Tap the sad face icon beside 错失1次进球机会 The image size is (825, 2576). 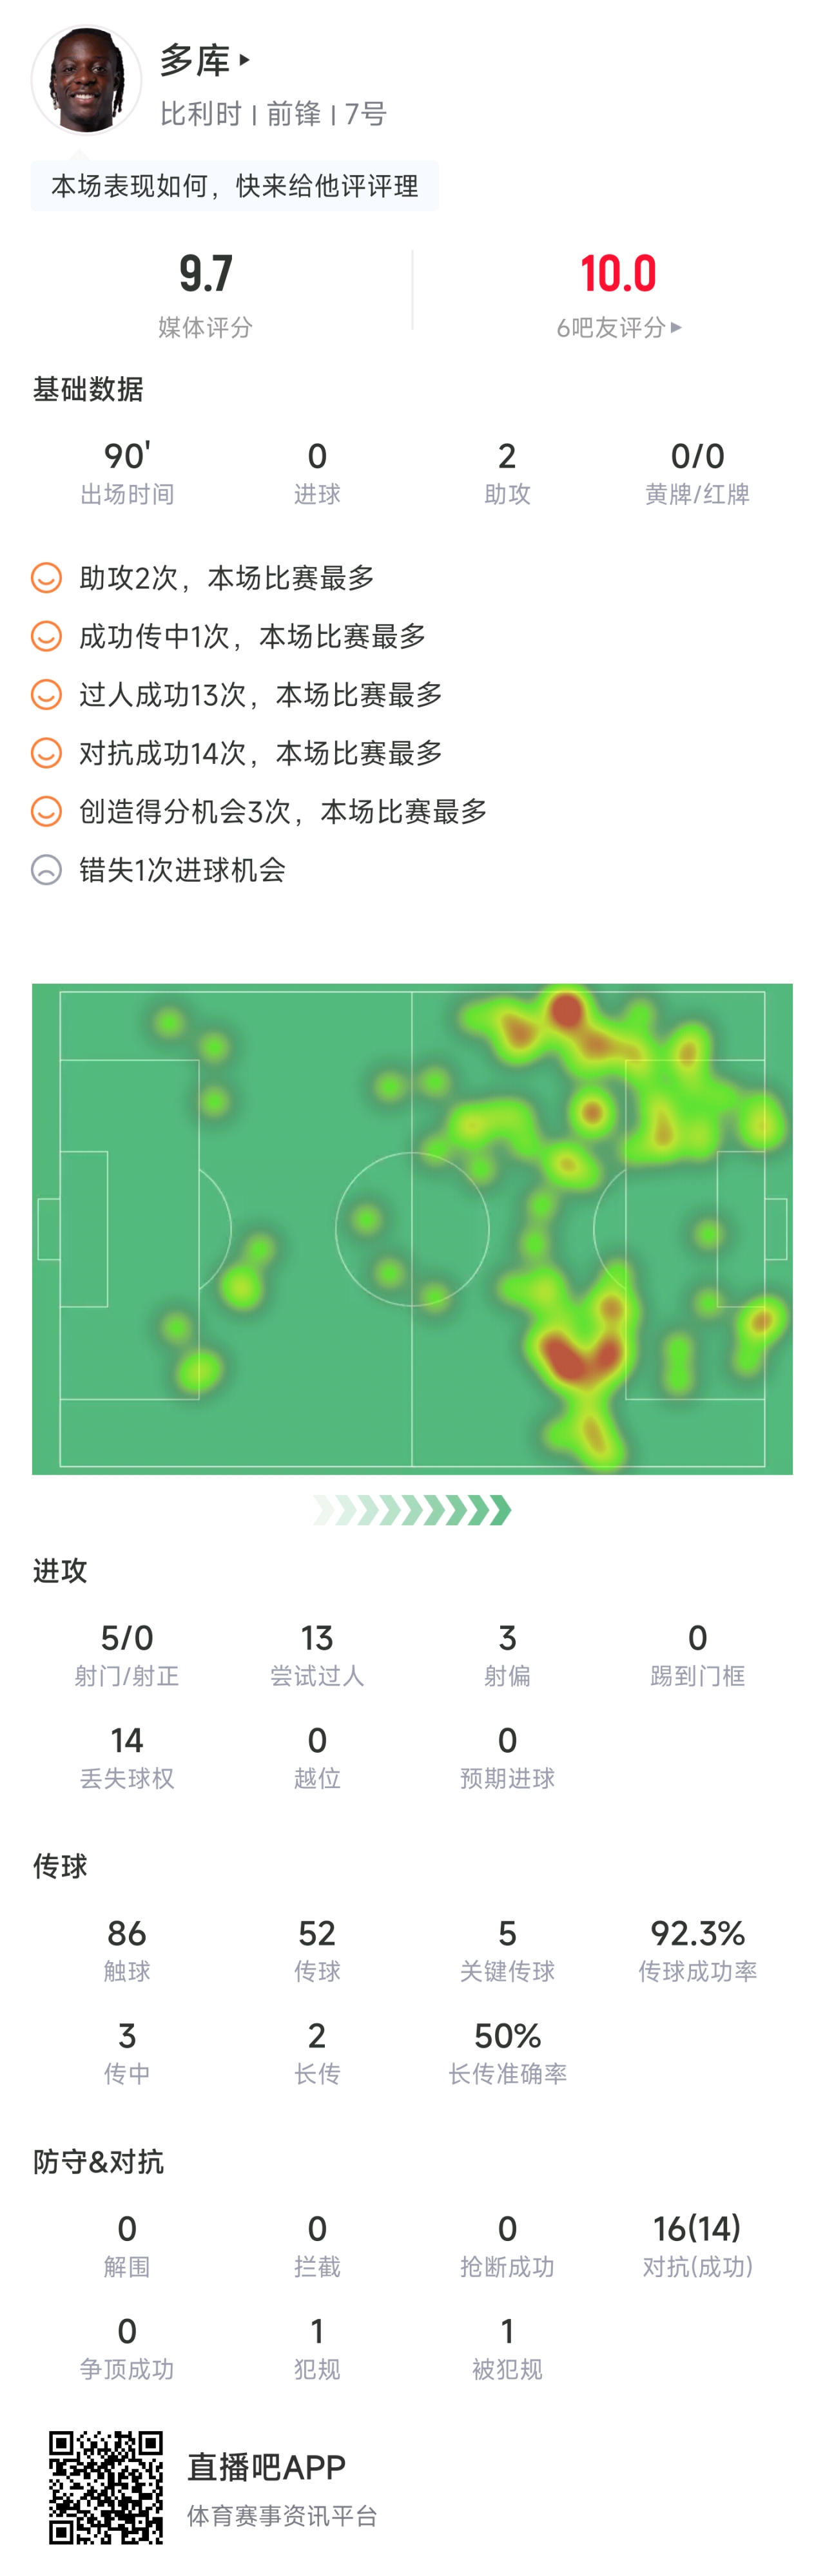[46, 870]
